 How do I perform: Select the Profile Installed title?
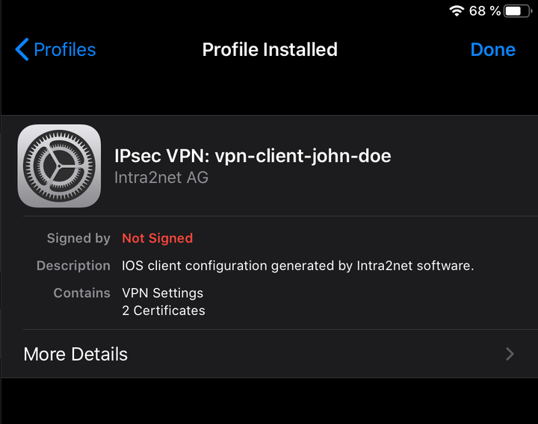(x=270, y=49)
